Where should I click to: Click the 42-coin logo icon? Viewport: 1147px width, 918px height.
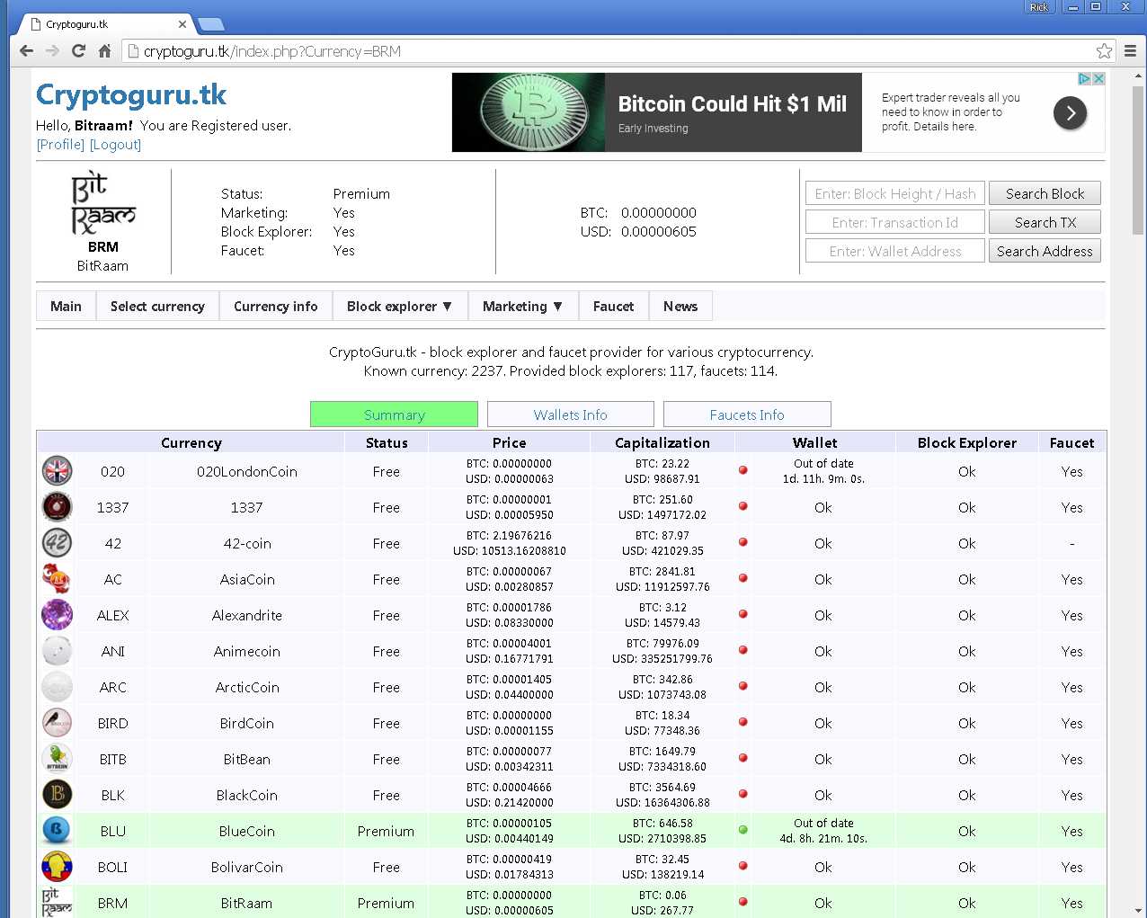[x=58, y=542]
